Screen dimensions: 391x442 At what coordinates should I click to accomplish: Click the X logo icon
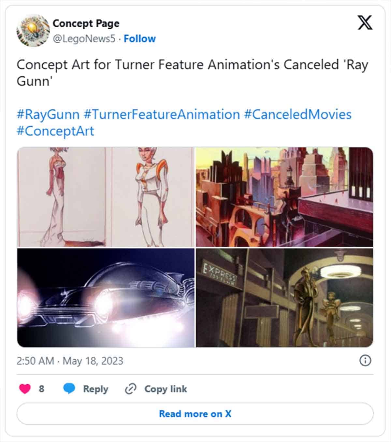(365, 23)
